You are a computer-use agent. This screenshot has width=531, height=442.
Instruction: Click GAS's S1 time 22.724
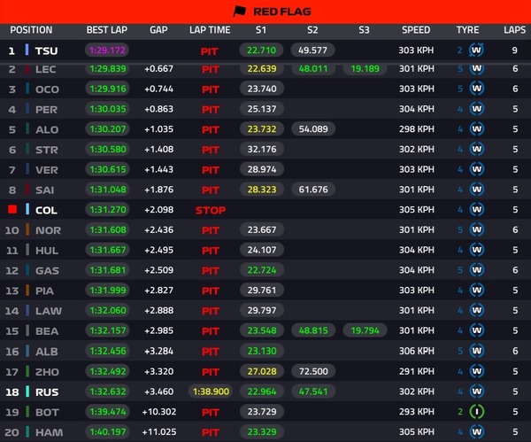click(262, 270)
